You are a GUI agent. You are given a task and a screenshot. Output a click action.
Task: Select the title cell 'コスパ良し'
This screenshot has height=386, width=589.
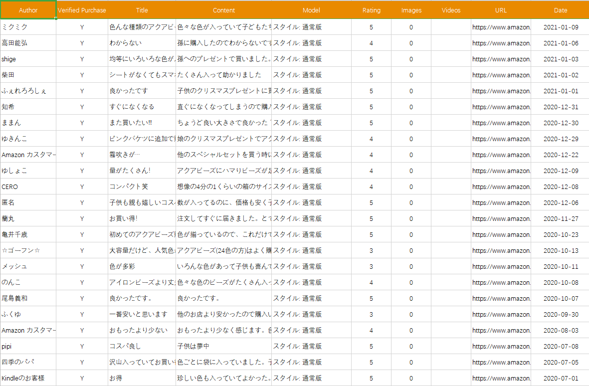point(142,346)
